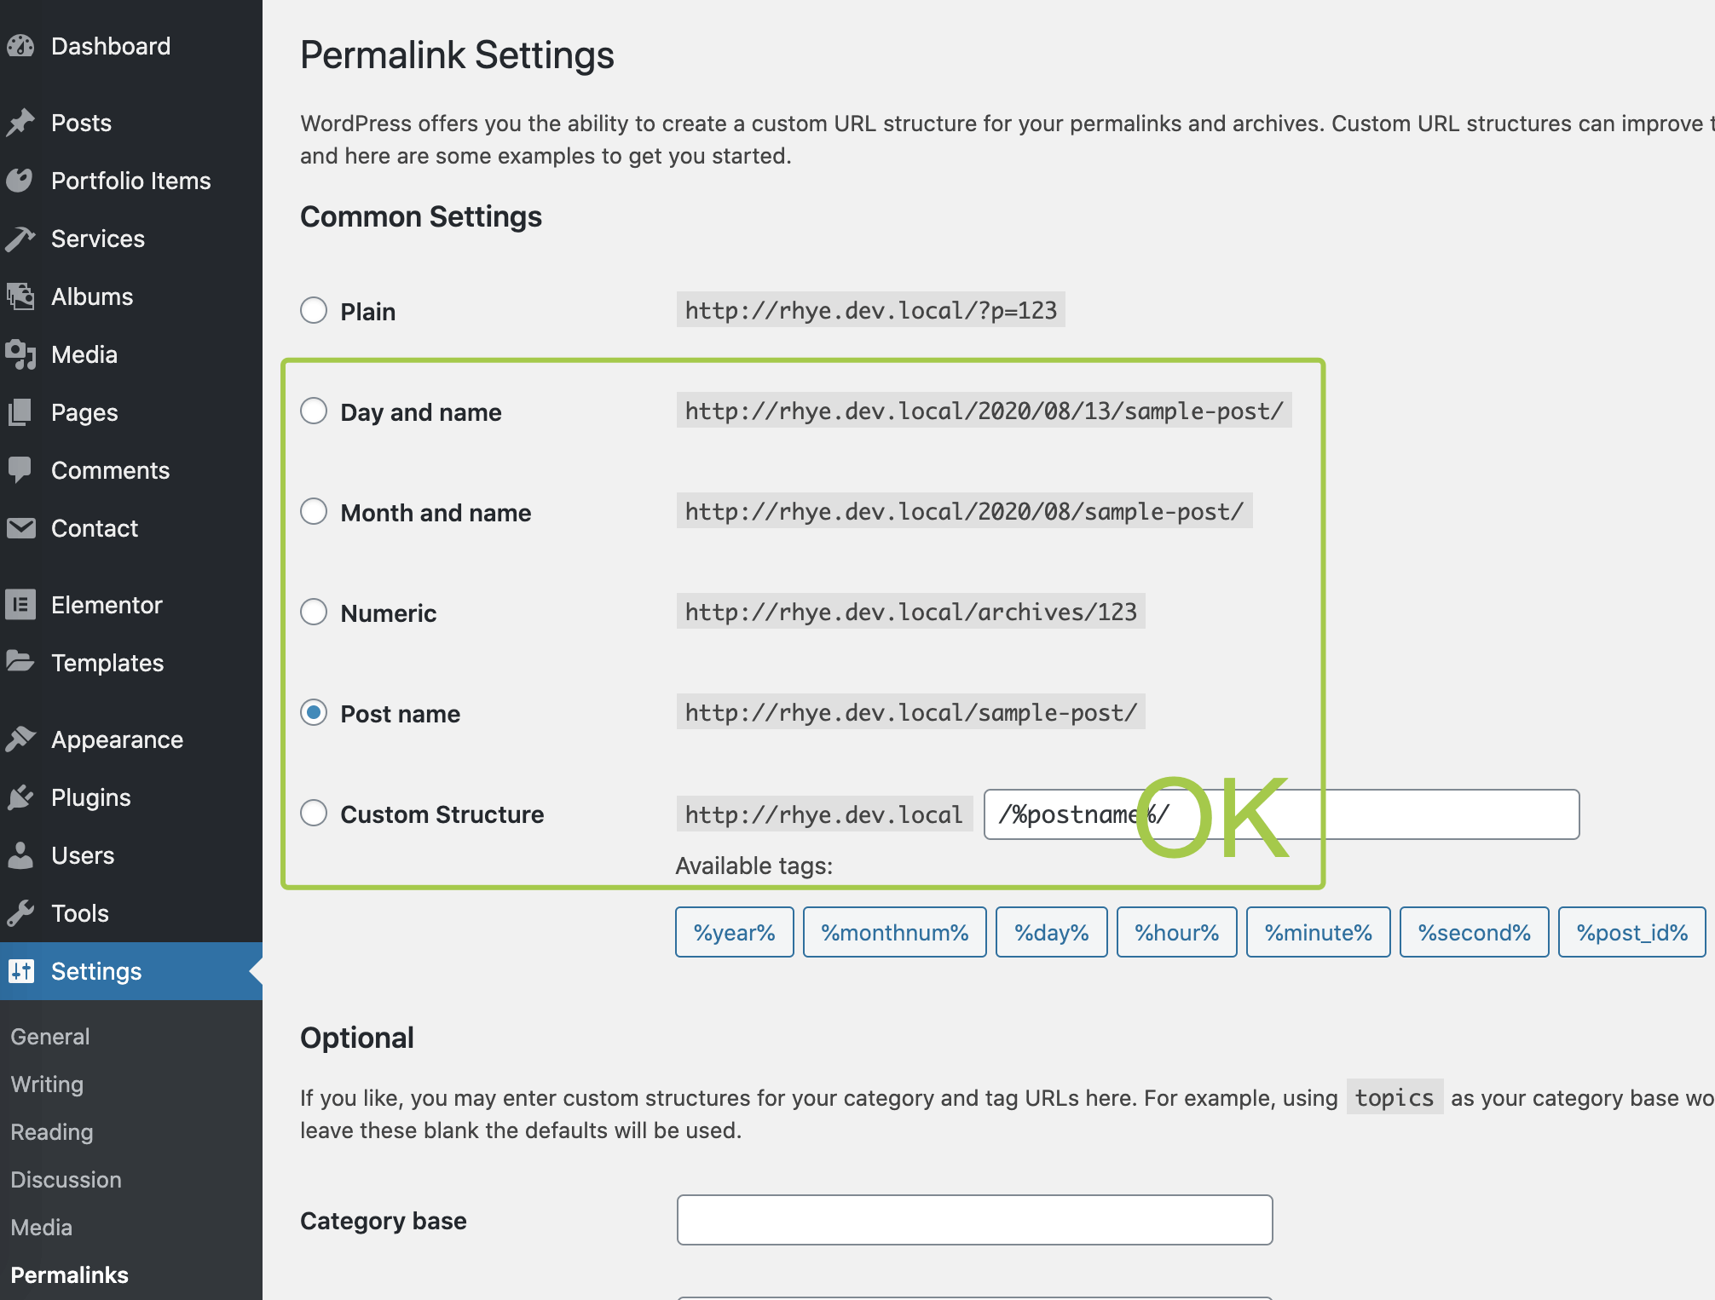Enable the Custom Structure radio button
Image resolution: width=1715 pixels, height=1300 pixels.
pyautogui.click(x=314, y=814)
